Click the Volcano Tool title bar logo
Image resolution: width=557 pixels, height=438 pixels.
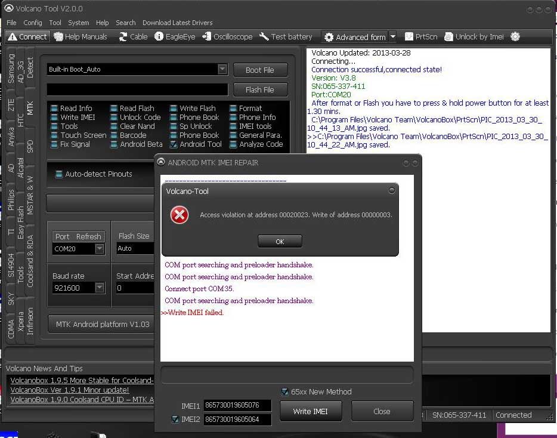coord(8,8)
